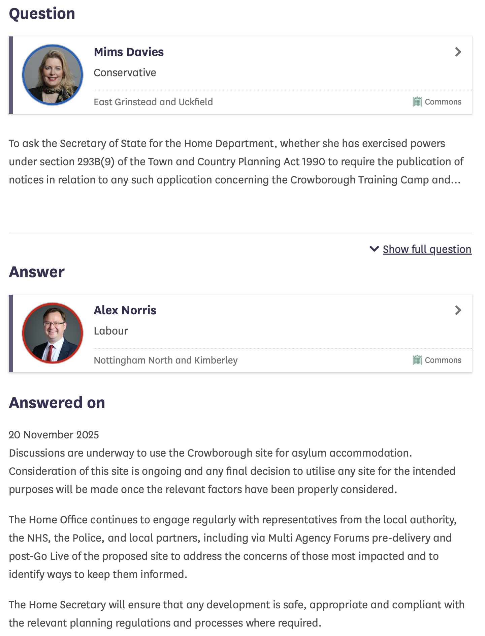The image size is (485, 636).
Task: Click the Labour party label
Action: [111, 331]
